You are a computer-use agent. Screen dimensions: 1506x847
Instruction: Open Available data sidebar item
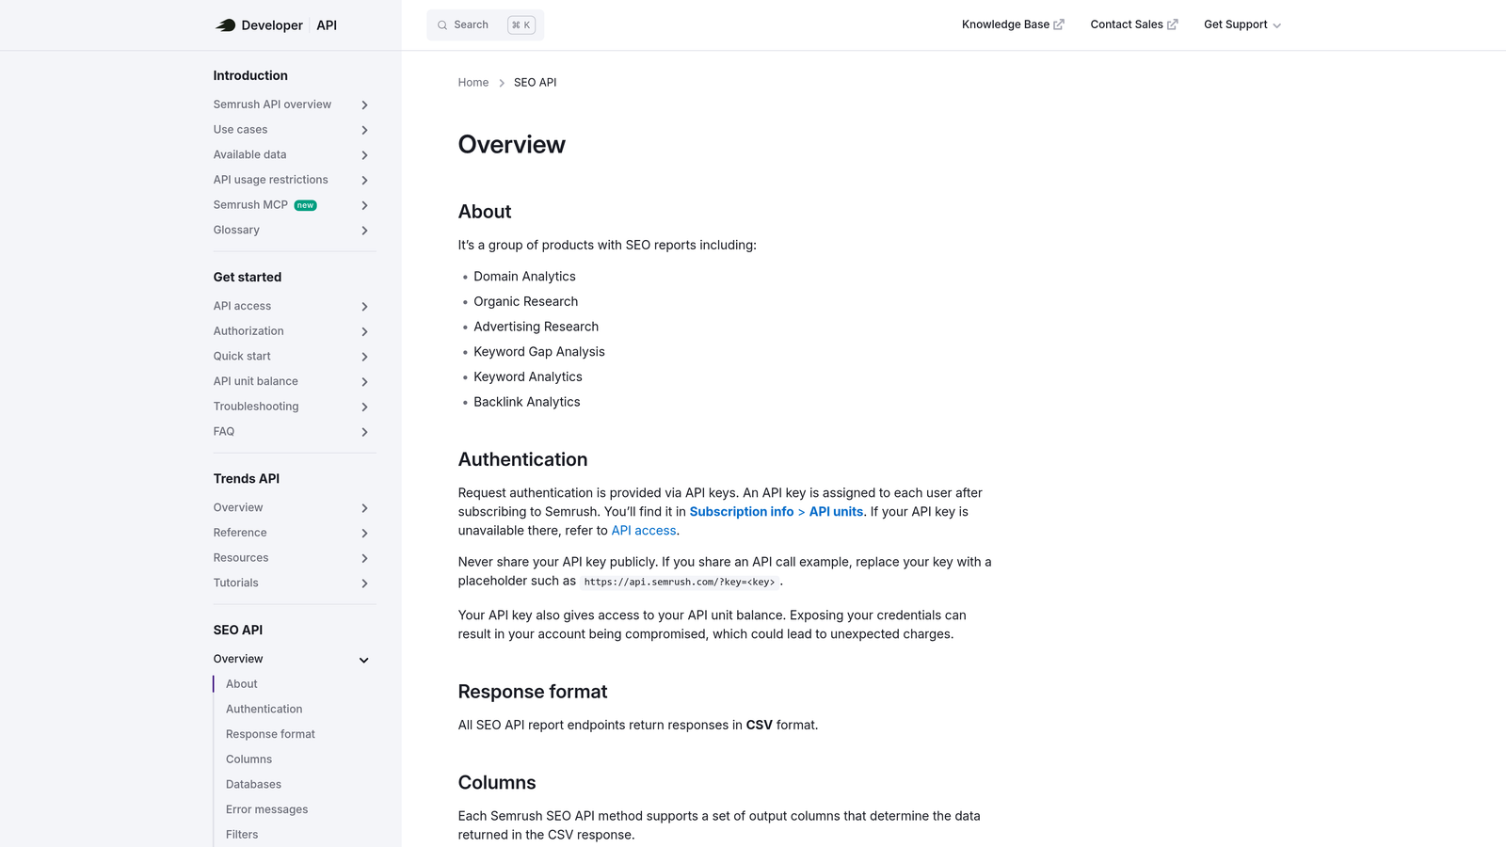coord(249,154)
